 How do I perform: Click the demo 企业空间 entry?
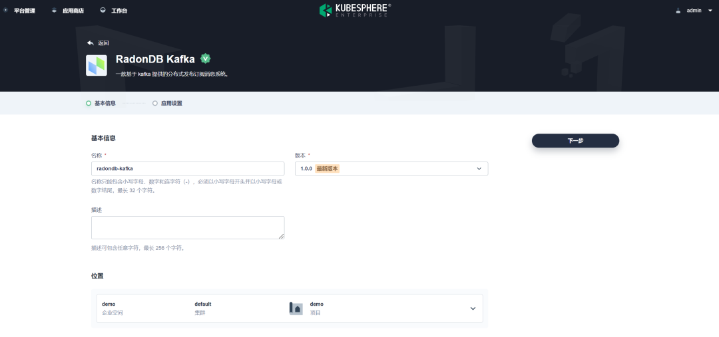point(113,308)
